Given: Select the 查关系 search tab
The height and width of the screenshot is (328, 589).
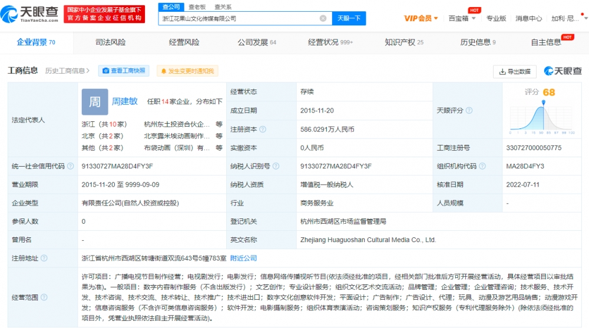Looking at the screenshot, I should [223, 6].
